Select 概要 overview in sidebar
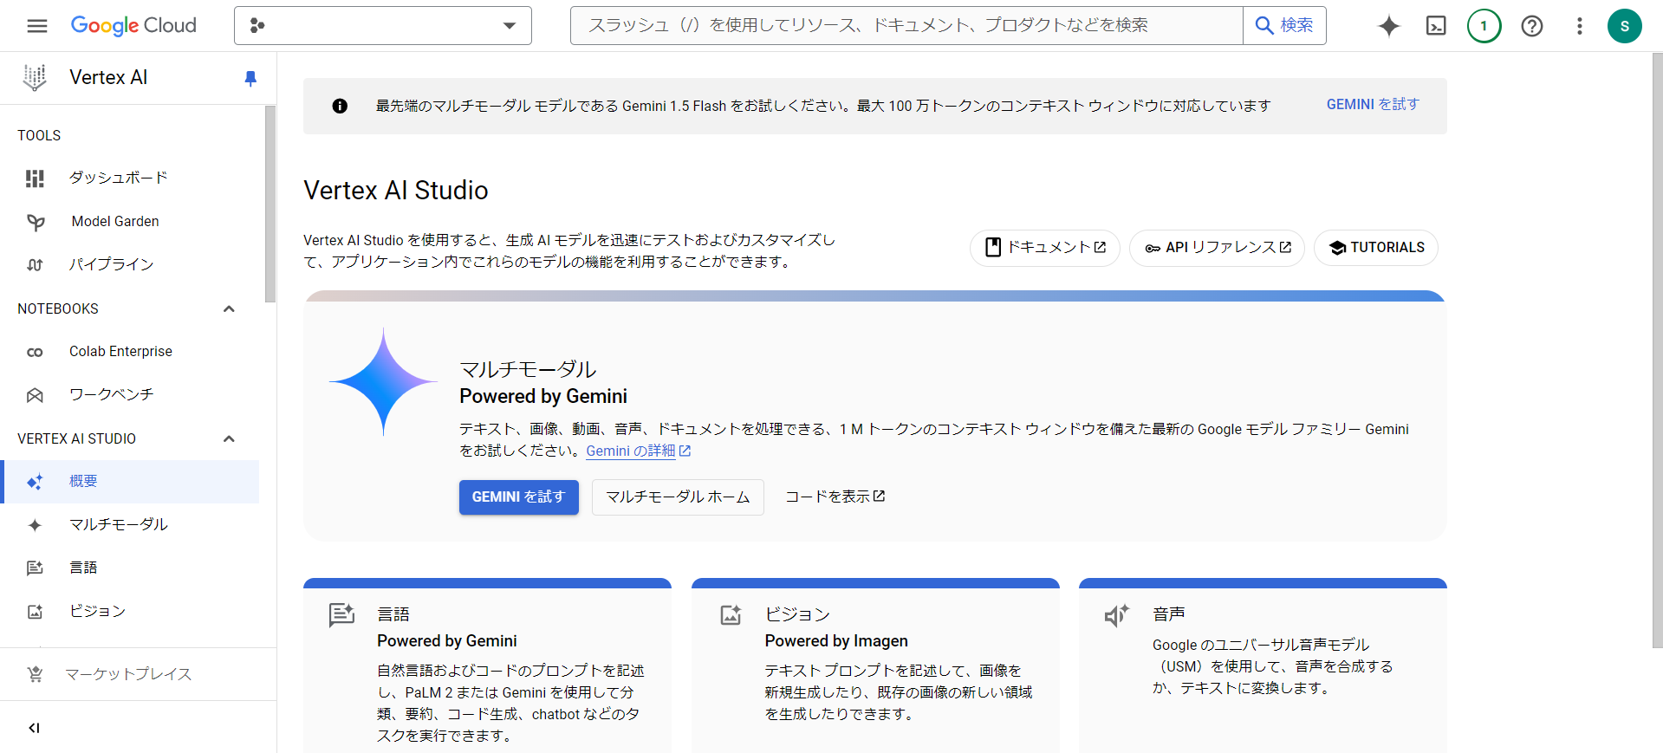The width and height of the screenshot is (1663, 753). tap(132, 482)
